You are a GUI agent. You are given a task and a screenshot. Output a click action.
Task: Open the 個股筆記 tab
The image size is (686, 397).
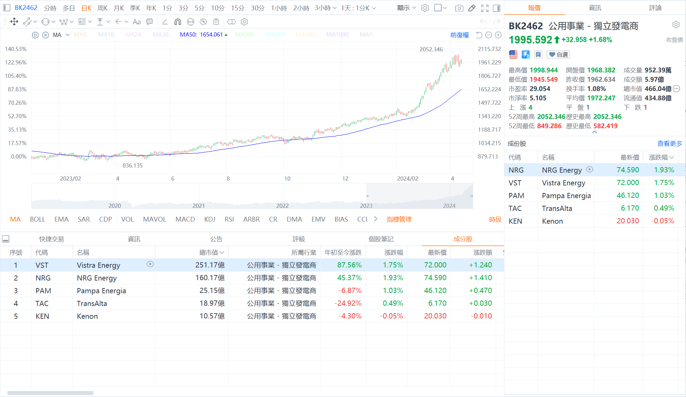tap(381, 238)
